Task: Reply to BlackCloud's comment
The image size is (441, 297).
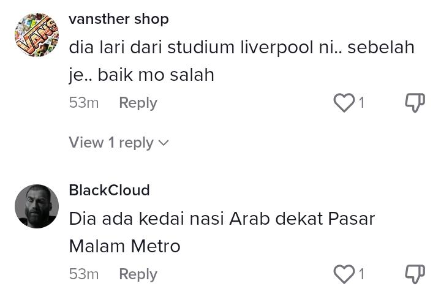Action: pos(138,274)
